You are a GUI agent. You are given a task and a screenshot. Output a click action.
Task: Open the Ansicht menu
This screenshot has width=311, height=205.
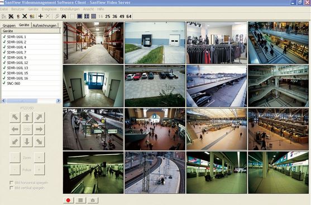88,9
